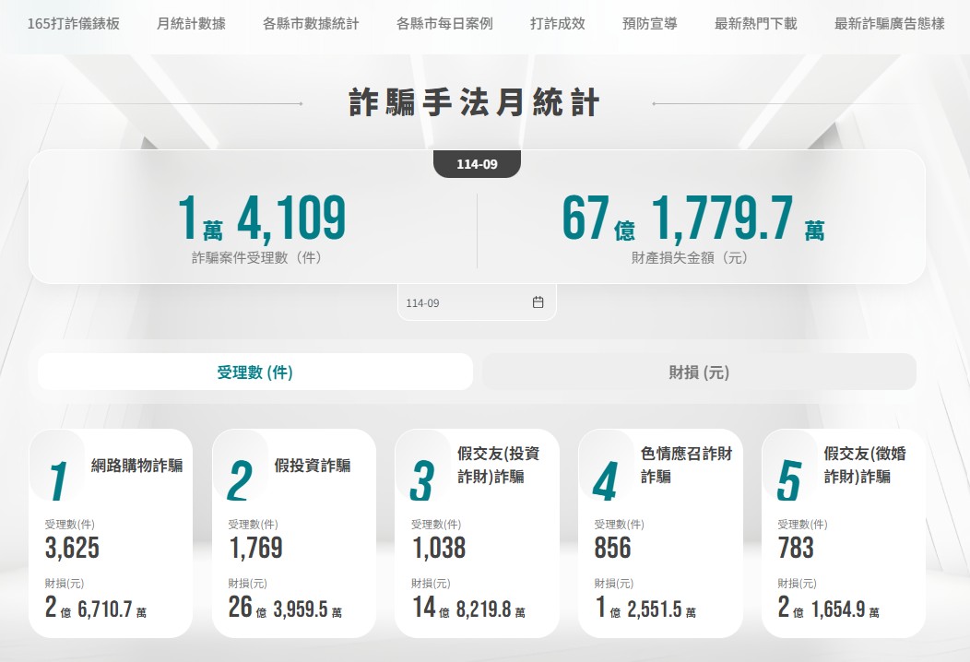Image resolution: width=970 pixels, height=662 pixels.
Task: Navigate to 預防宣導 section
Action: coord(650,24)
